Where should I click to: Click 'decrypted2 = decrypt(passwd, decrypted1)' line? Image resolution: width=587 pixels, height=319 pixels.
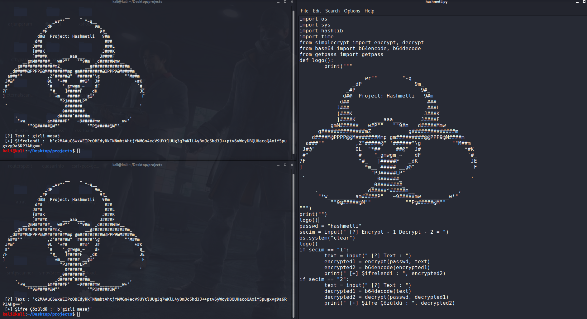click(x=386, y=297)
